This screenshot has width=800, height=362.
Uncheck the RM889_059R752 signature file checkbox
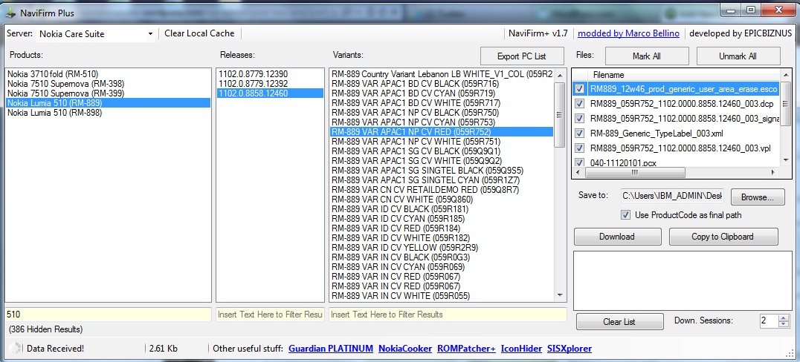[x=580, y=119]
